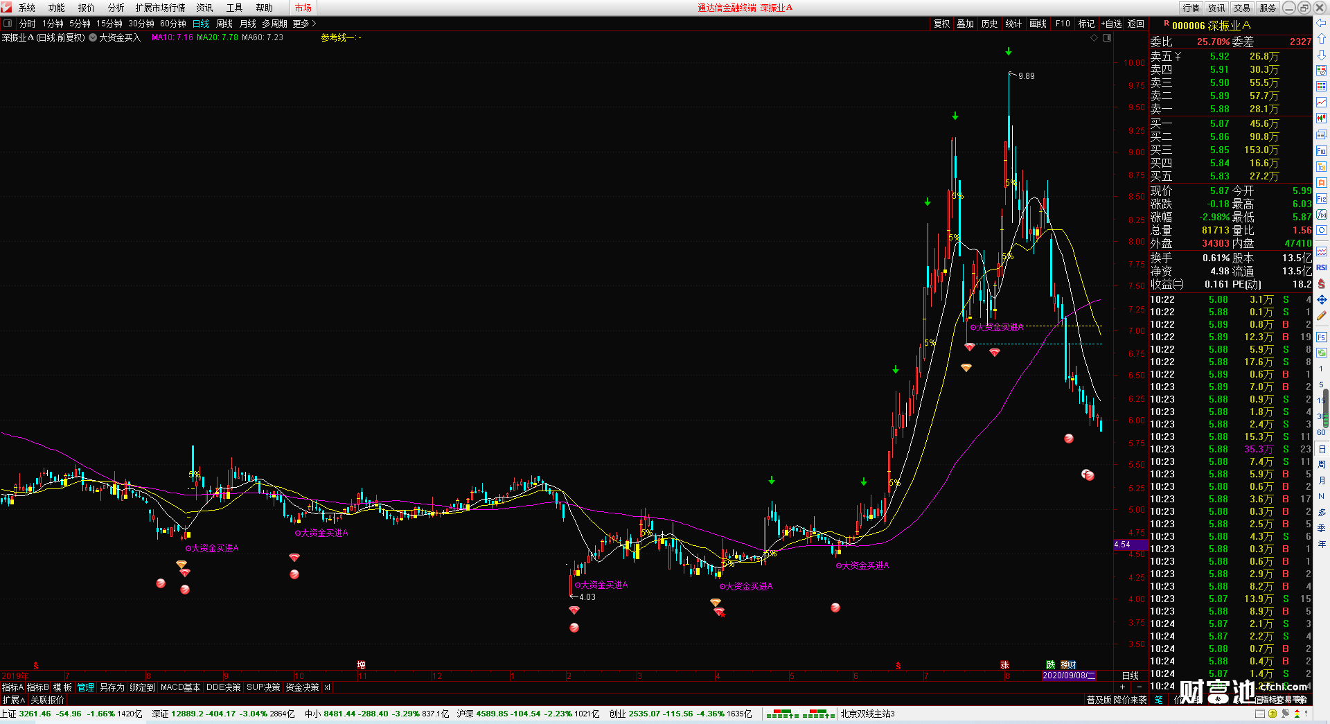The width and height of the screenshot is (1330, 724).
Task: Select the pencil drawing tool icon
Action: [1322, 316]
